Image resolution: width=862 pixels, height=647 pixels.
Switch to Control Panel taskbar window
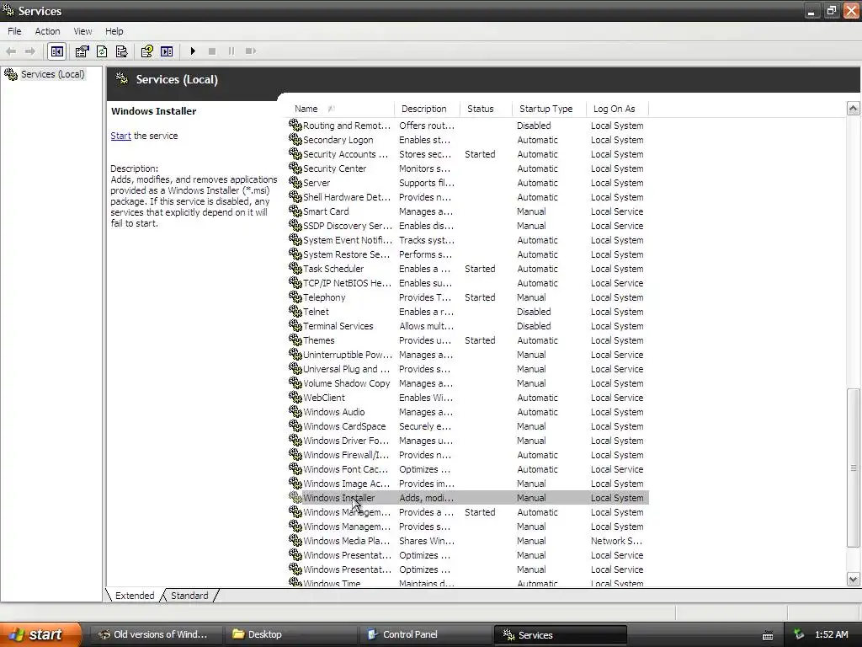pos(426,634)
